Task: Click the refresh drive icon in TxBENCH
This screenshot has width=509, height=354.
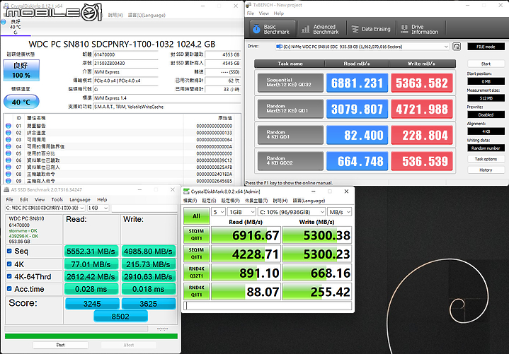Action: [457, 47]
